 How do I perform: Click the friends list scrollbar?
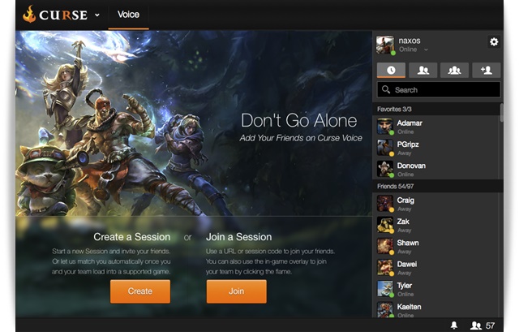[501, 113]
